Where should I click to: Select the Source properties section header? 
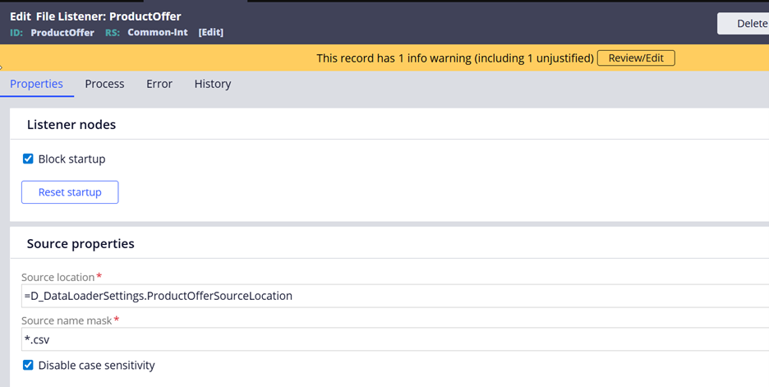(x=81, y=244)
